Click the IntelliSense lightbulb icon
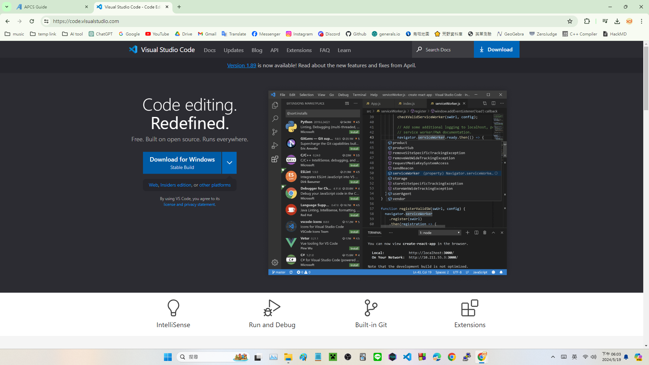 (x=173, y=308)
